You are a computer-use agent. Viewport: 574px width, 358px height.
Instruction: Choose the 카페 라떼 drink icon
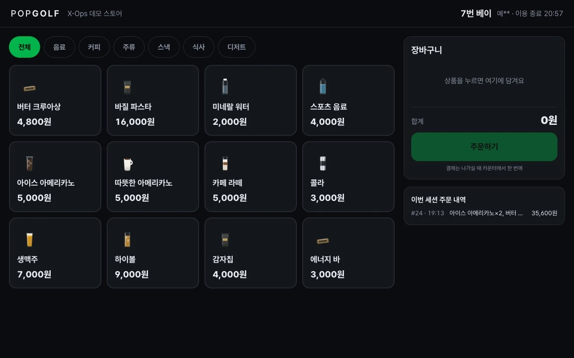point(225,163)
